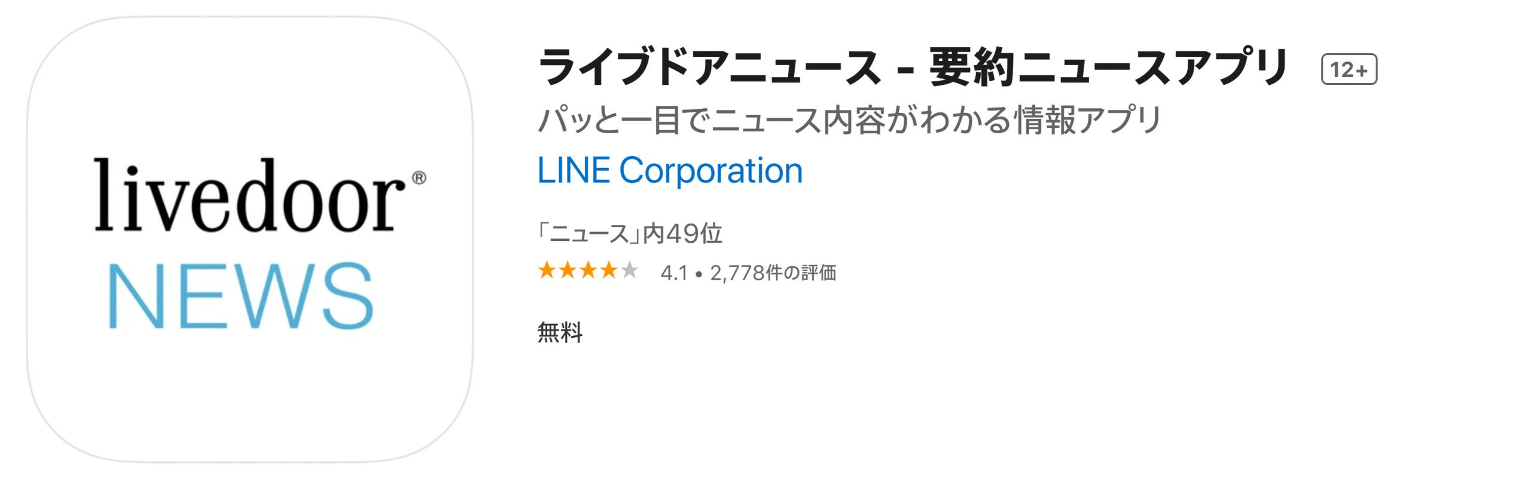Viewport: 1531px width, 480px height.
Task: Click the 4.1 rating score
Action: 674,273
